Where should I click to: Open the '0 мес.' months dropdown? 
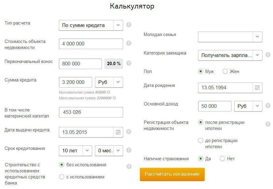(x=109, y=151)
